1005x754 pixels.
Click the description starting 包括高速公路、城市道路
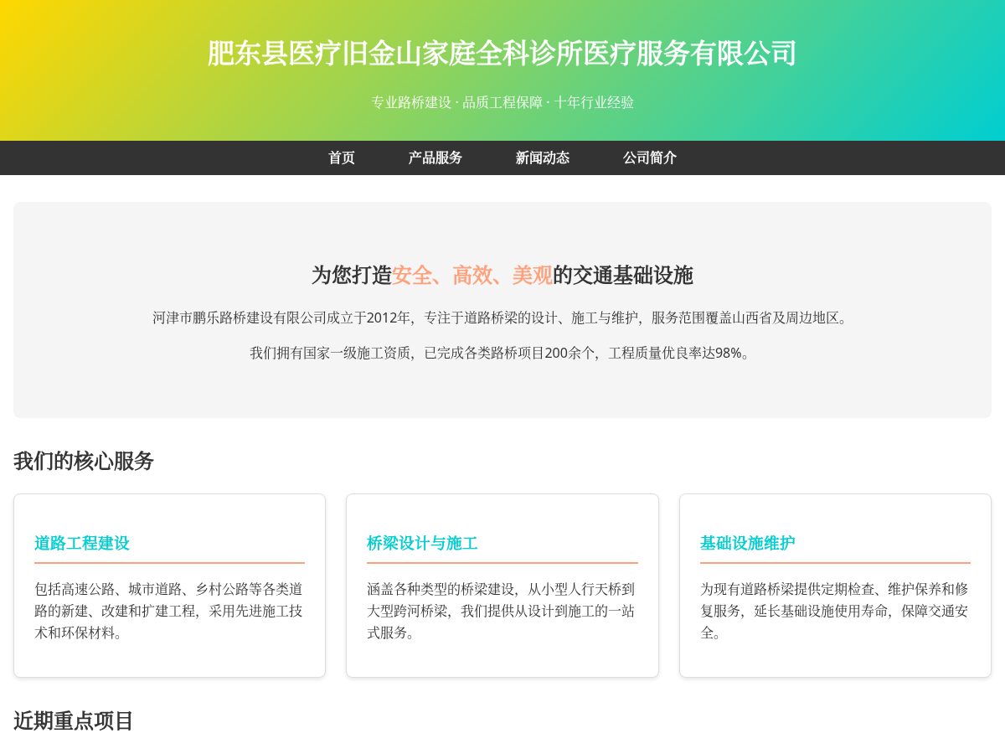[x=169, y=611]
